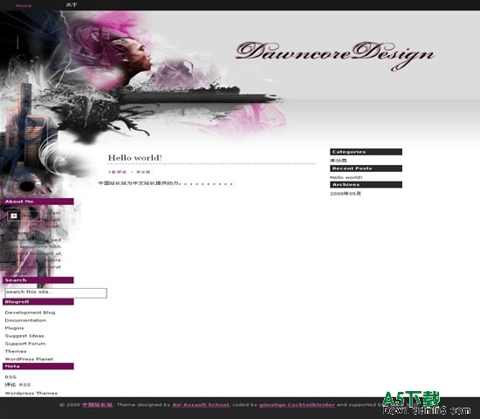Open the RSS feed link in Meta
This screenshot has width=480, height=419.
point(10,377)
